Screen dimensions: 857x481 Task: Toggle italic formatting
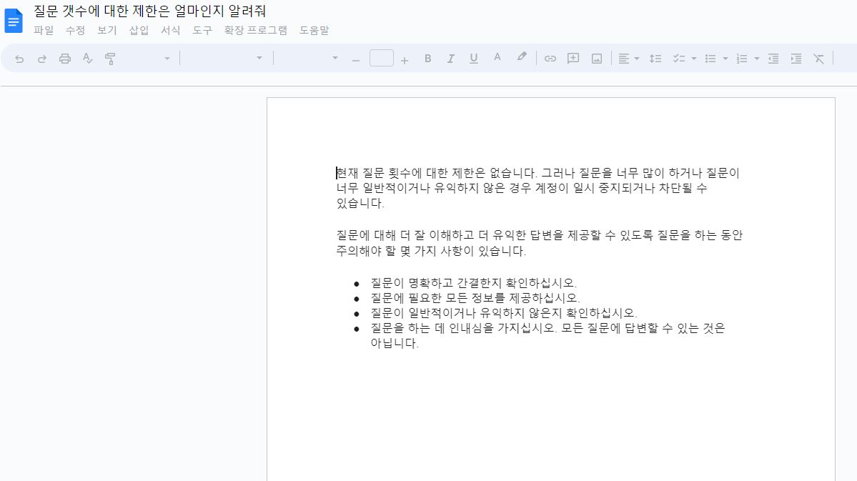[450, 58]
